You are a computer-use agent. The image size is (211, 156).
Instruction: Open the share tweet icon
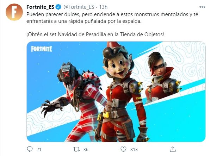click(x=173, y=149)
